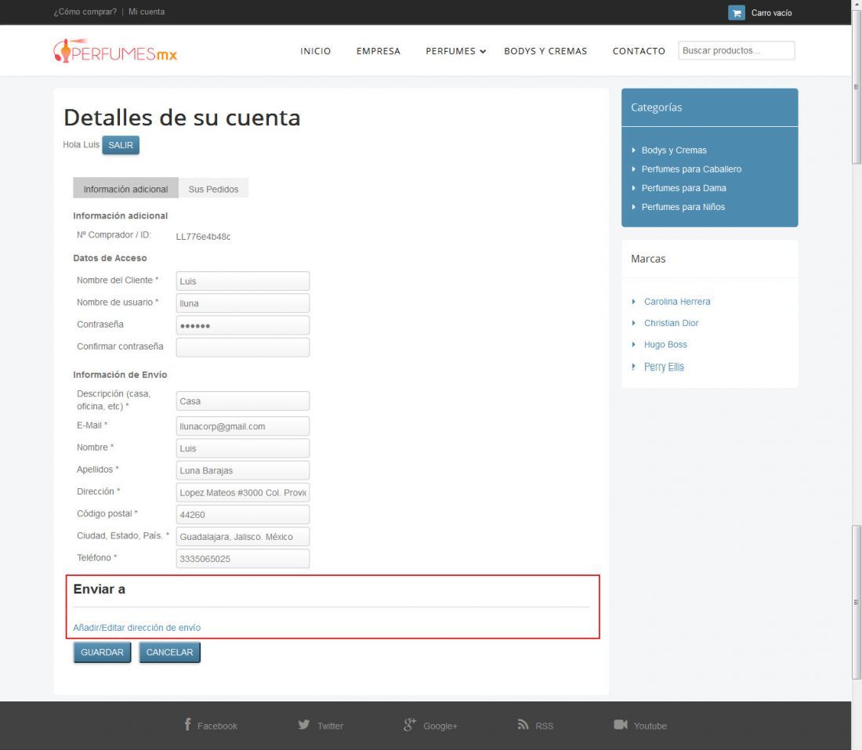Edit the Nombre del Cliente field
The width and height of the screenshot is (862, 750).
(242, 281)
